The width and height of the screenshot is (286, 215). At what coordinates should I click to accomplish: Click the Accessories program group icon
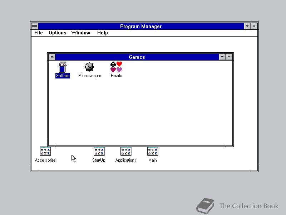click(45, 151)
